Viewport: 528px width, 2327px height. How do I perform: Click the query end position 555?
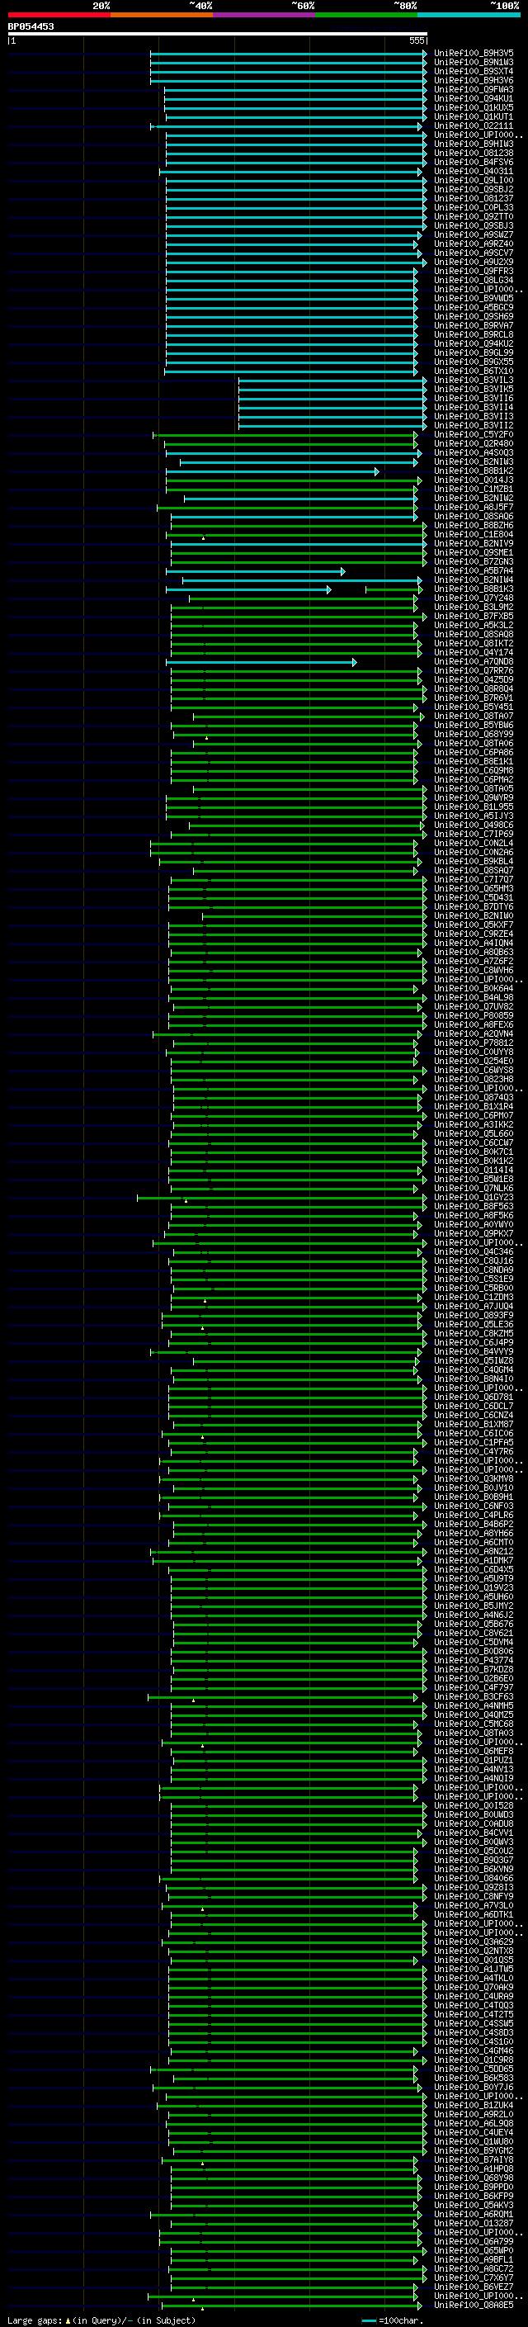416,40
